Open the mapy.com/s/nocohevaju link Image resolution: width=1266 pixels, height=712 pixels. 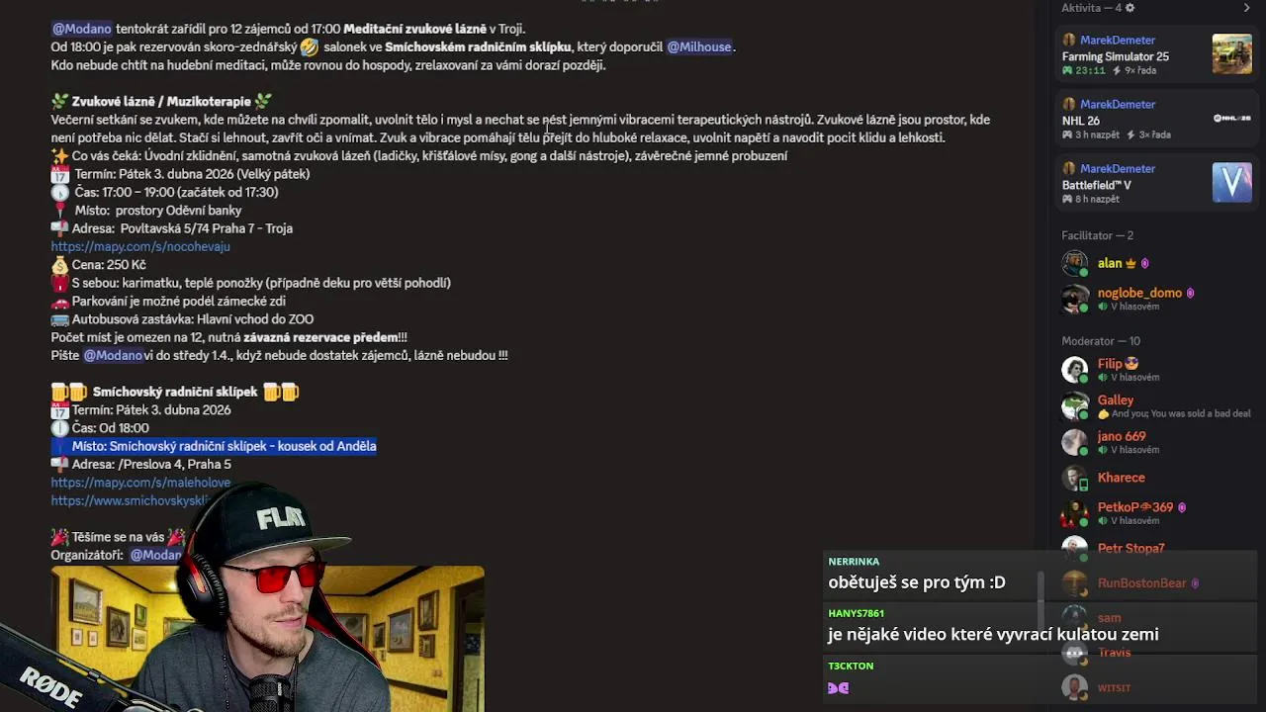pos(140,246)
